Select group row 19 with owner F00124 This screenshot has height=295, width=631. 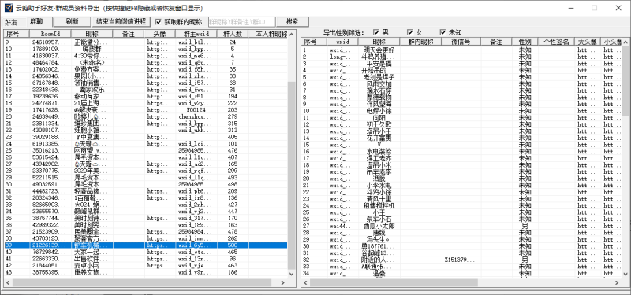(146, 110)
